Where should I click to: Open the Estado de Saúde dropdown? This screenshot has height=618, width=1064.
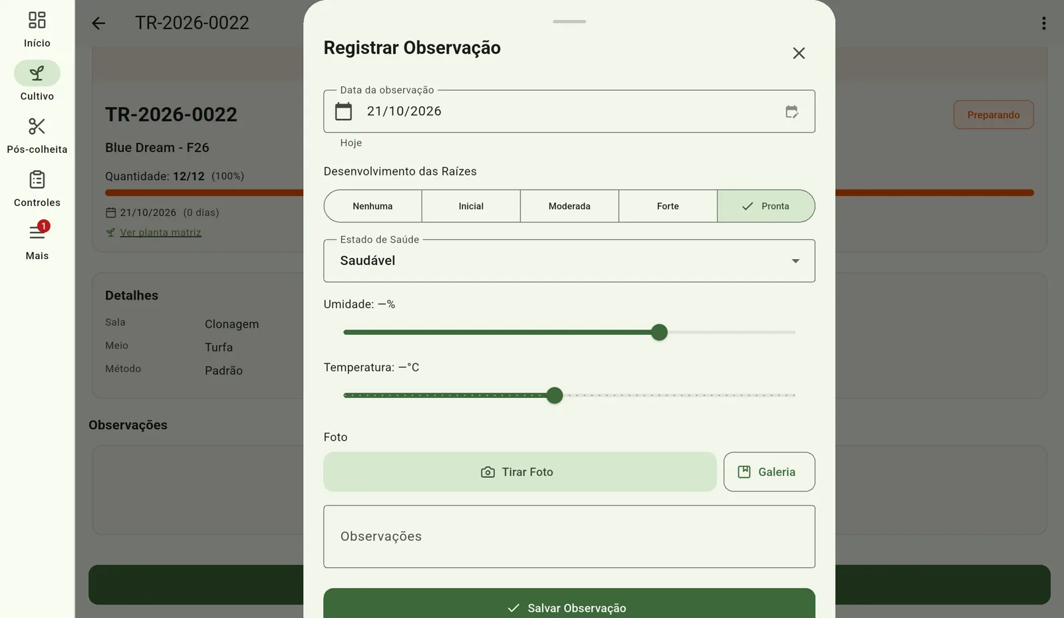[x=569, y=260]
